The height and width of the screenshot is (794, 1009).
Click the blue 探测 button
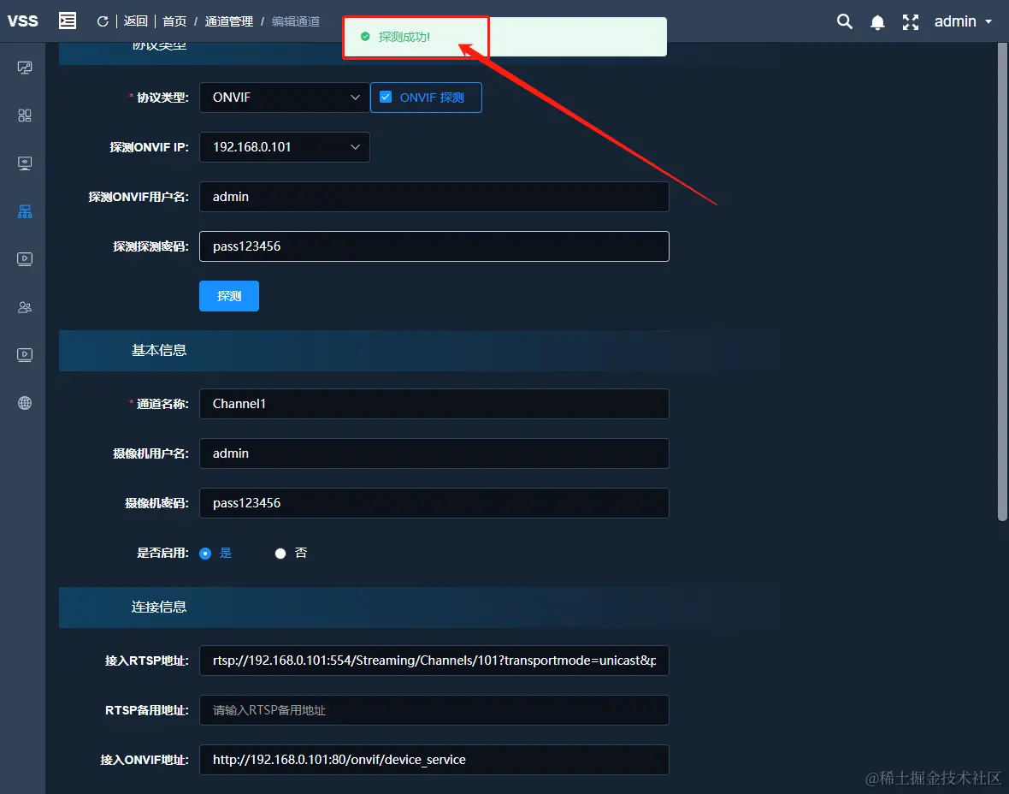coord(228,295)
